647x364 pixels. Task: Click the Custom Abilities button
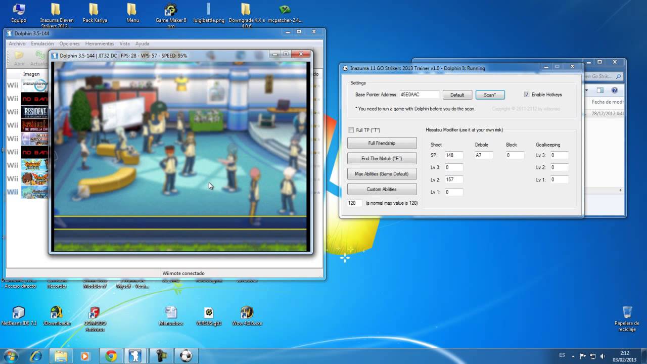point(382,189)
